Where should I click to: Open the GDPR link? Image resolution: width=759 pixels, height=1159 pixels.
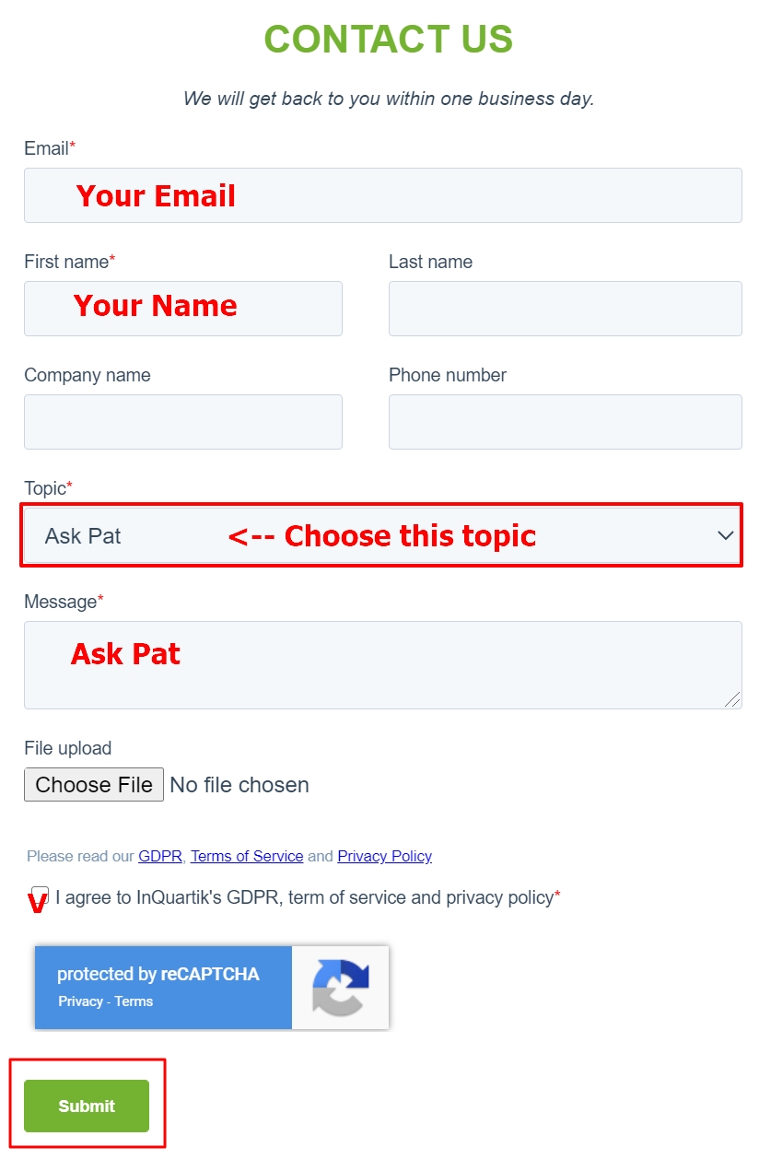click(160, 856)
